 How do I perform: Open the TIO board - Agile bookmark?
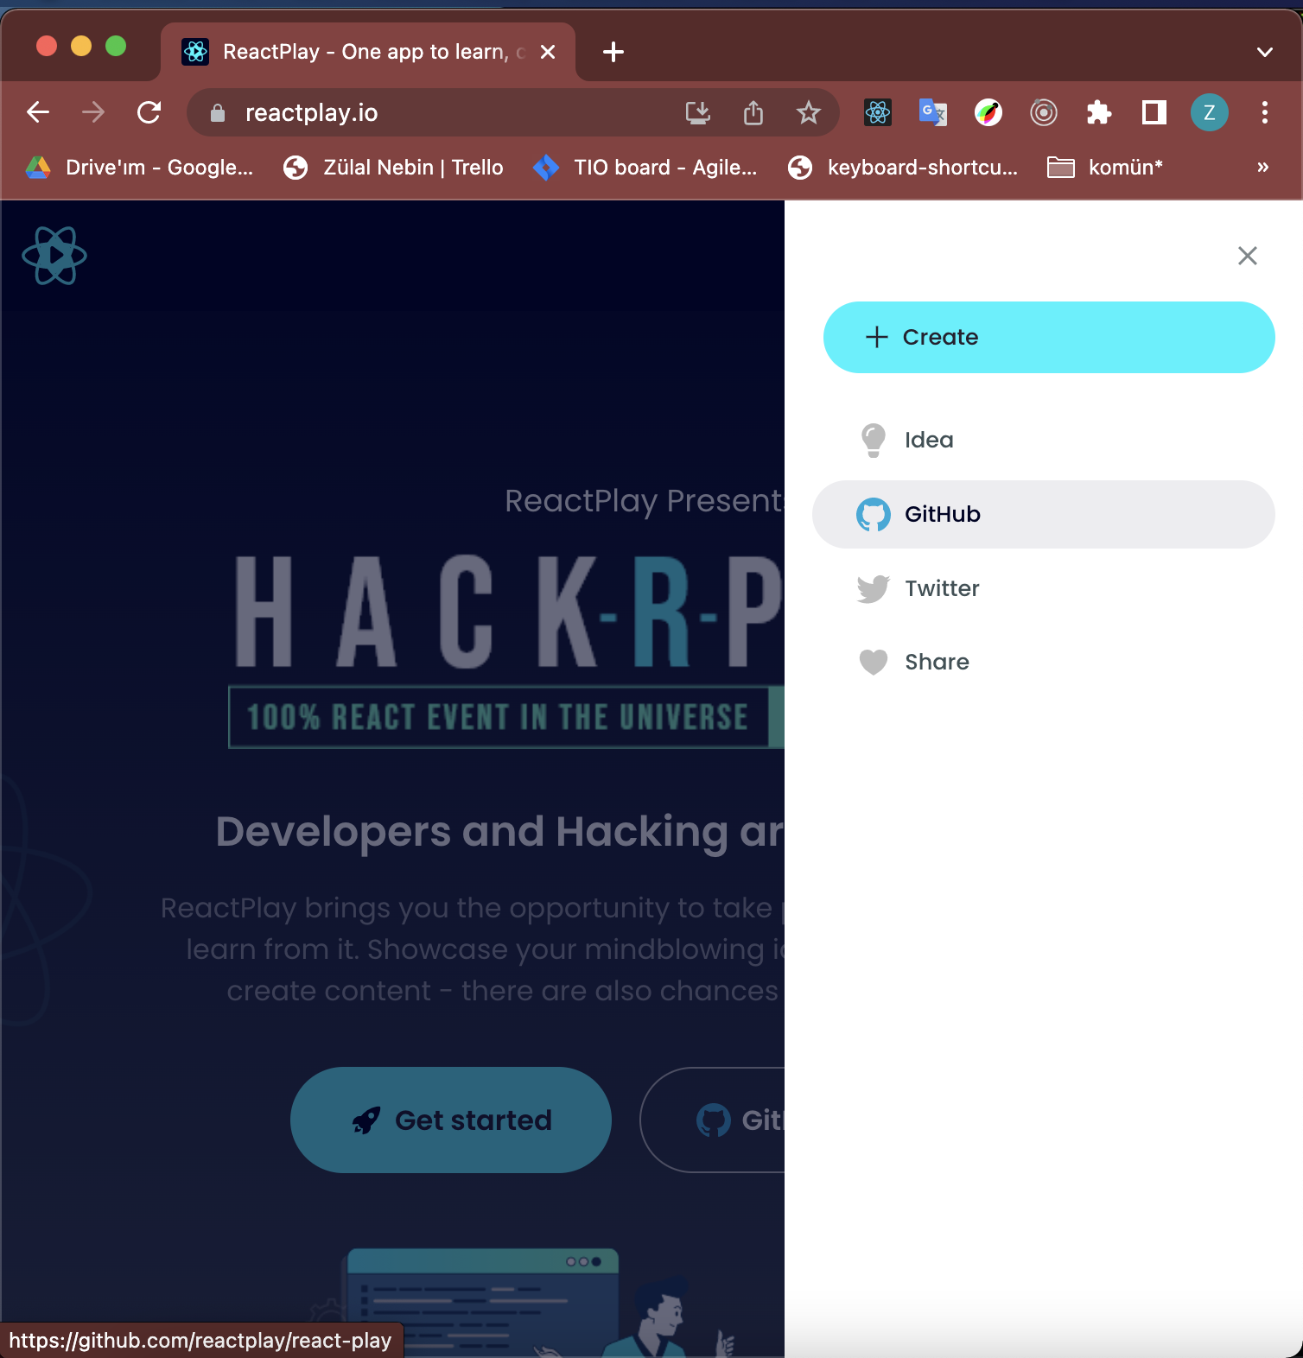(x=645, y=168)
